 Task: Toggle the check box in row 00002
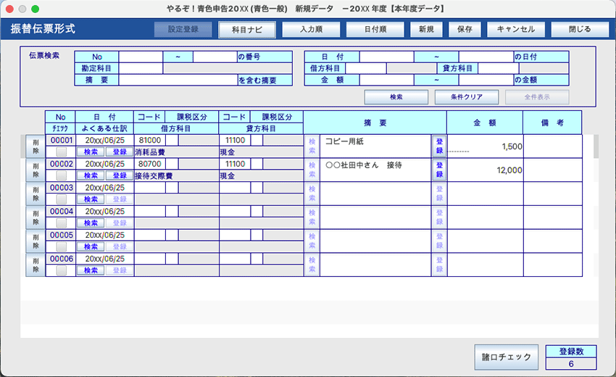tap(61, 176)
